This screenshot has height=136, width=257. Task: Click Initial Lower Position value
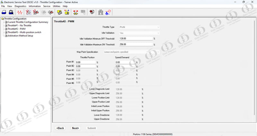coord(119,106)
